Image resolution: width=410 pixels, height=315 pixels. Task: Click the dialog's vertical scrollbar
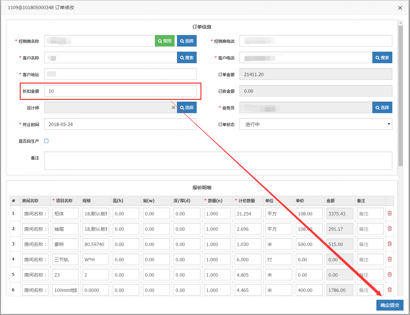pos(400,95)
